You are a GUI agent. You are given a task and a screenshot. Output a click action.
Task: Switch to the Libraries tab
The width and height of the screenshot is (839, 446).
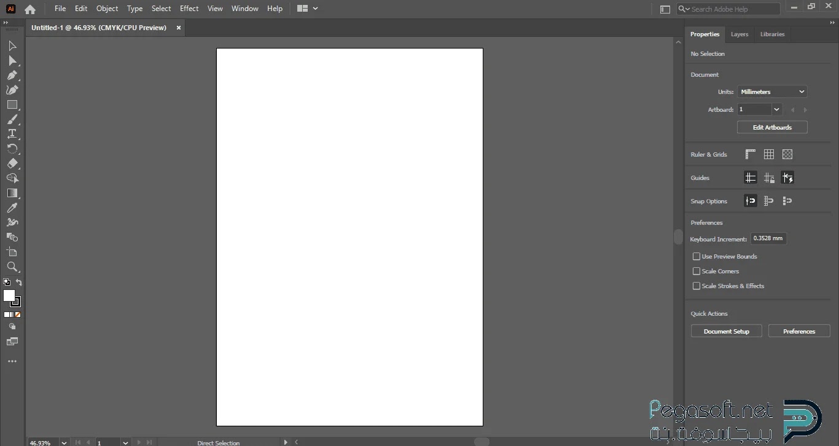click(772, 34)
